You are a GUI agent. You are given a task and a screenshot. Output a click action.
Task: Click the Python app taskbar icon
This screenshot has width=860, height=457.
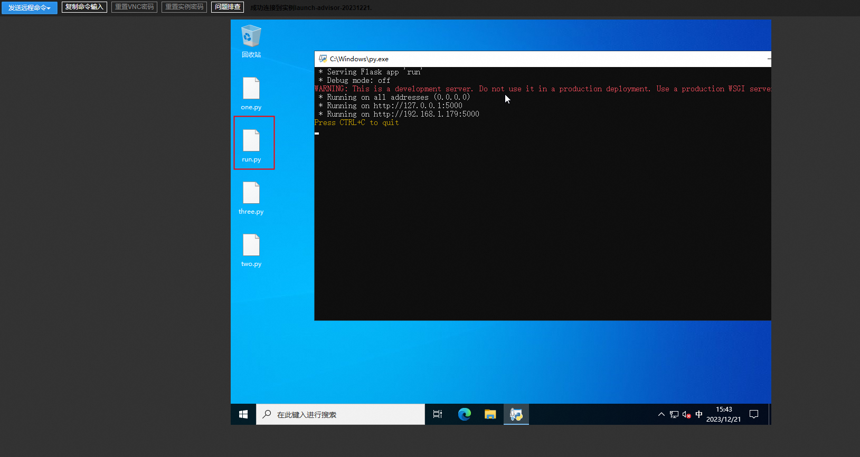516,414
